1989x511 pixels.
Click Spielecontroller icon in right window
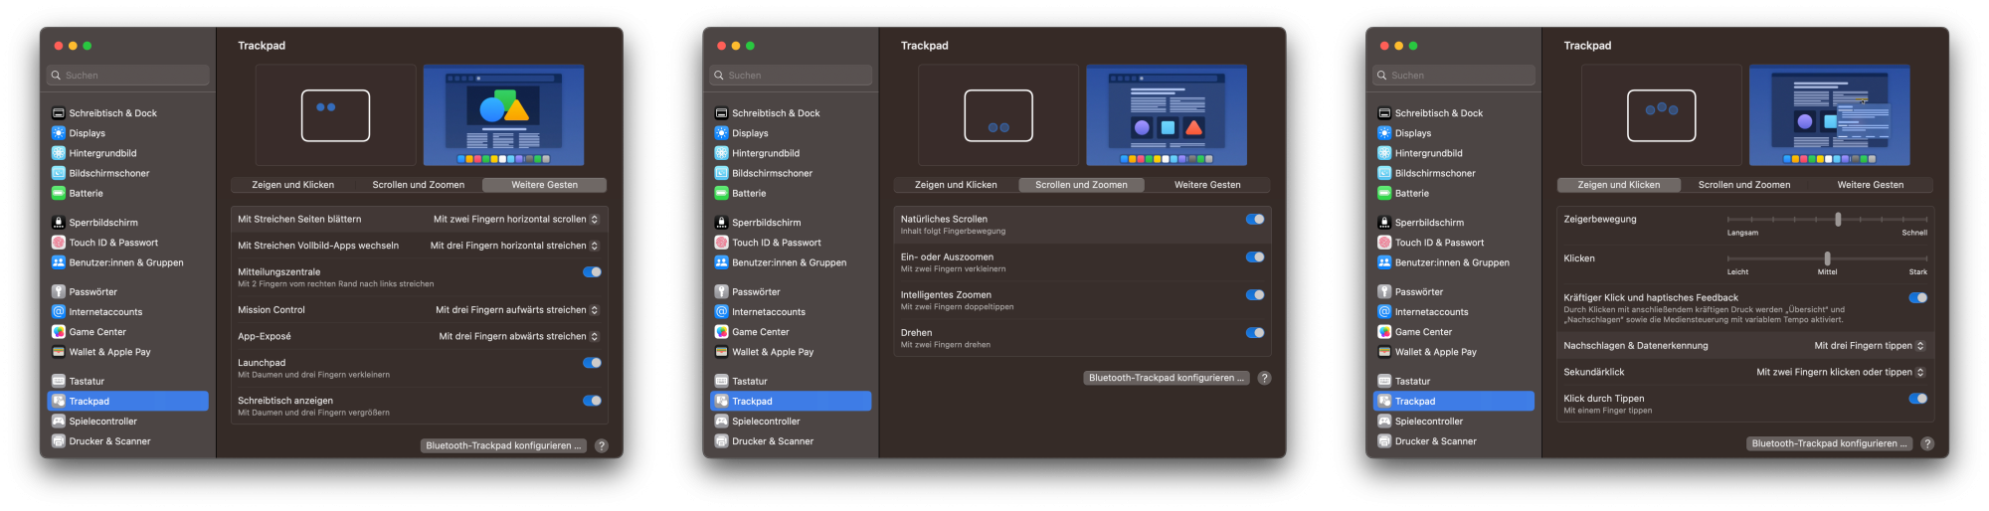pos(1384,421)
